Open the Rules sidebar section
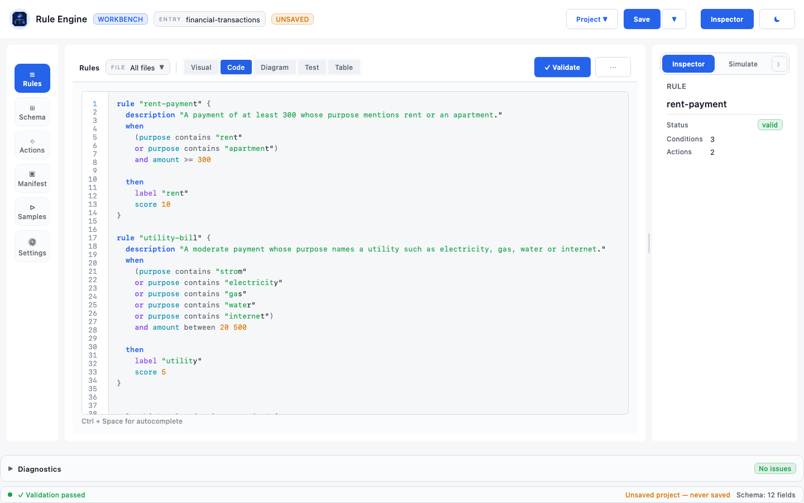 [32, 78]
